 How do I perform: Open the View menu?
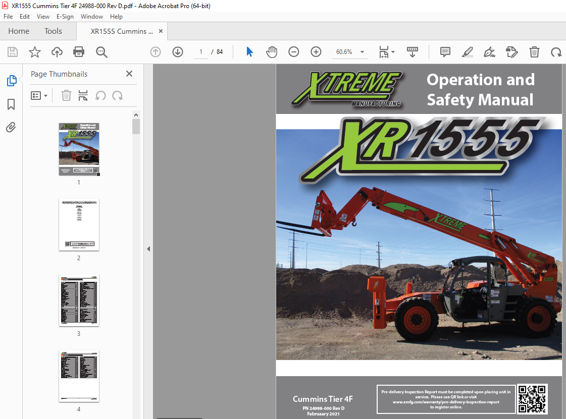point(43,17)
